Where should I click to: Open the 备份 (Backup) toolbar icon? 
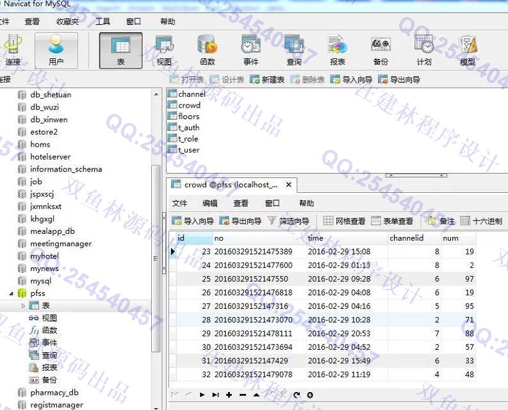381,50
